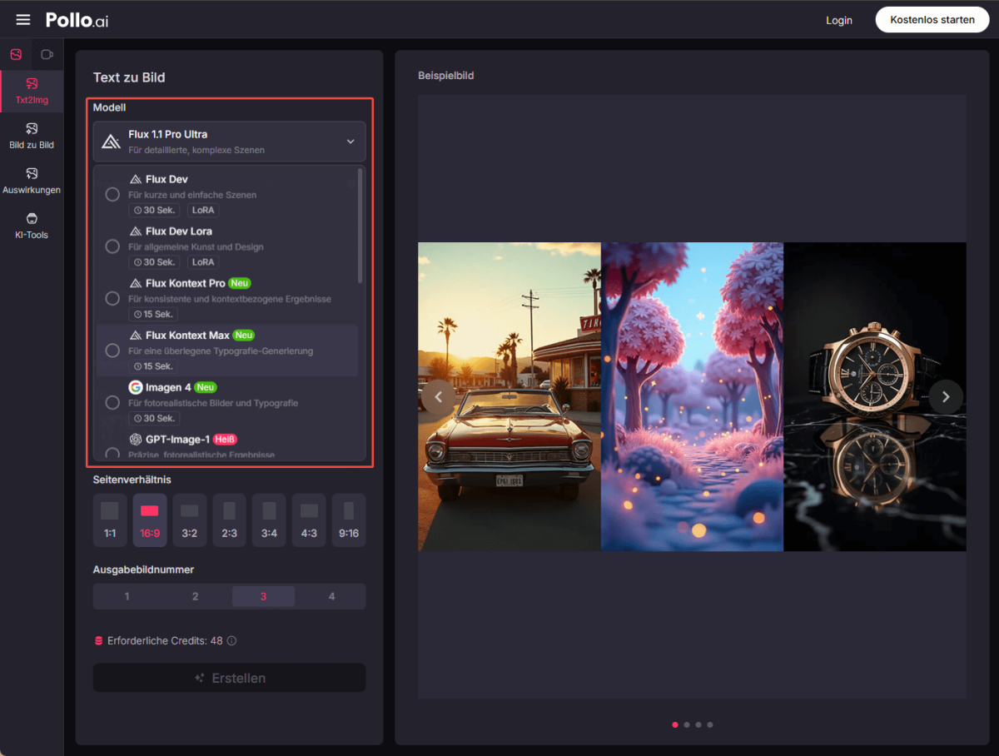
Task: Collapse the Flux 1.1 Pro Ultra model dropdown
Action: [229, 142]
